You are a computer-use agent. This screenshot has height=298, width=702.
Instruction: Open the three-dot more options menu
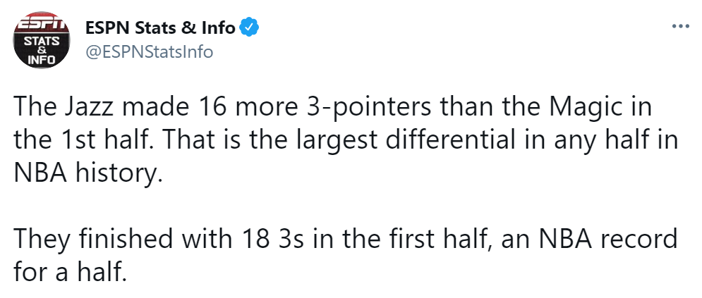681,27
